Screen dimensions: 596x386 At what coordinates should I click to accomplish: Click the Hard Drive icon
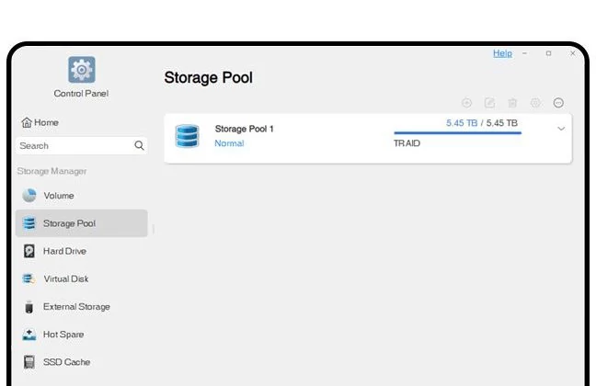tap(29, 251)
